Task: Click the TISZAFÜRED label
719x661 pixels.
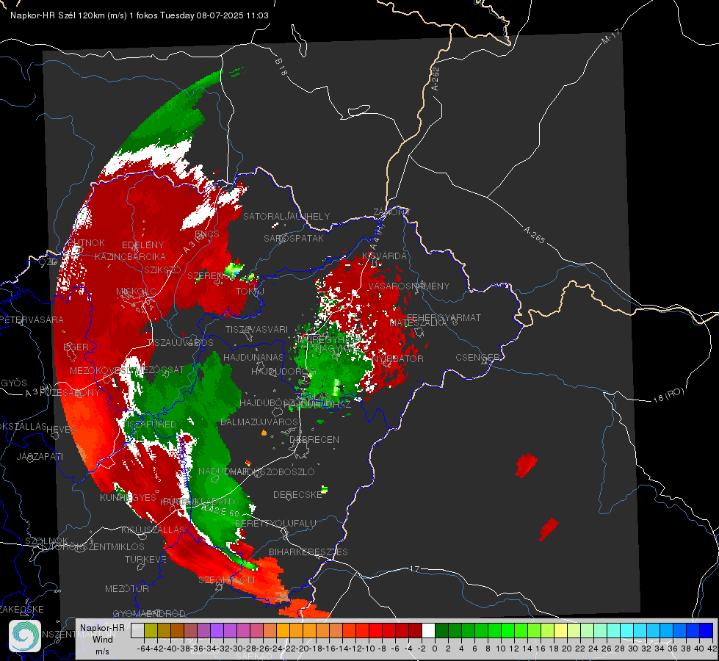Action: coord(150,424)
